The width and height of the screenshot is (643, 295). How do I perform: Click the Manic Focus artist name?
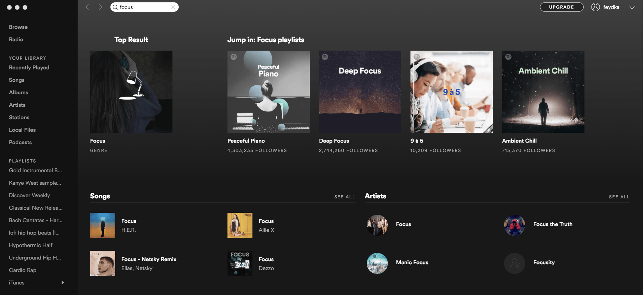point(412,262)
